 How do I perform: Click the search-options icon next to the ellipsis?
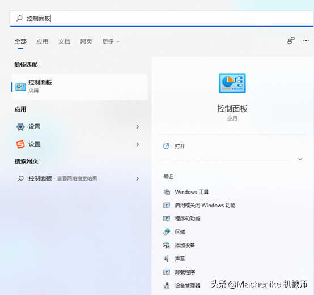point(291,41)
